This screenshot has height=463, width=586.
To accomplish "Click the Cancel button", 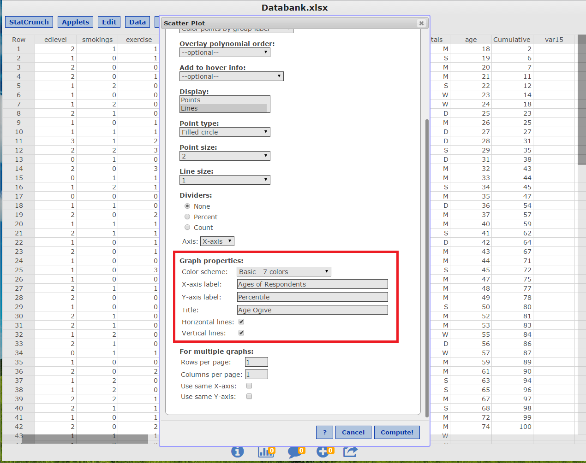I will click(x=353, y=432).
